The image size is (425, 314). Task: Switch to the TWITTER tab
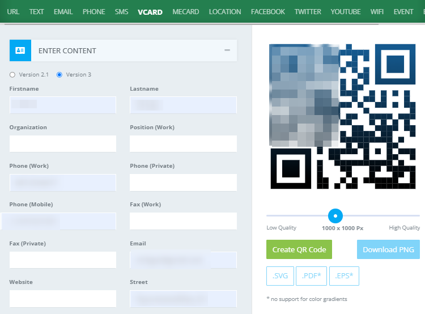click(308, 12)
